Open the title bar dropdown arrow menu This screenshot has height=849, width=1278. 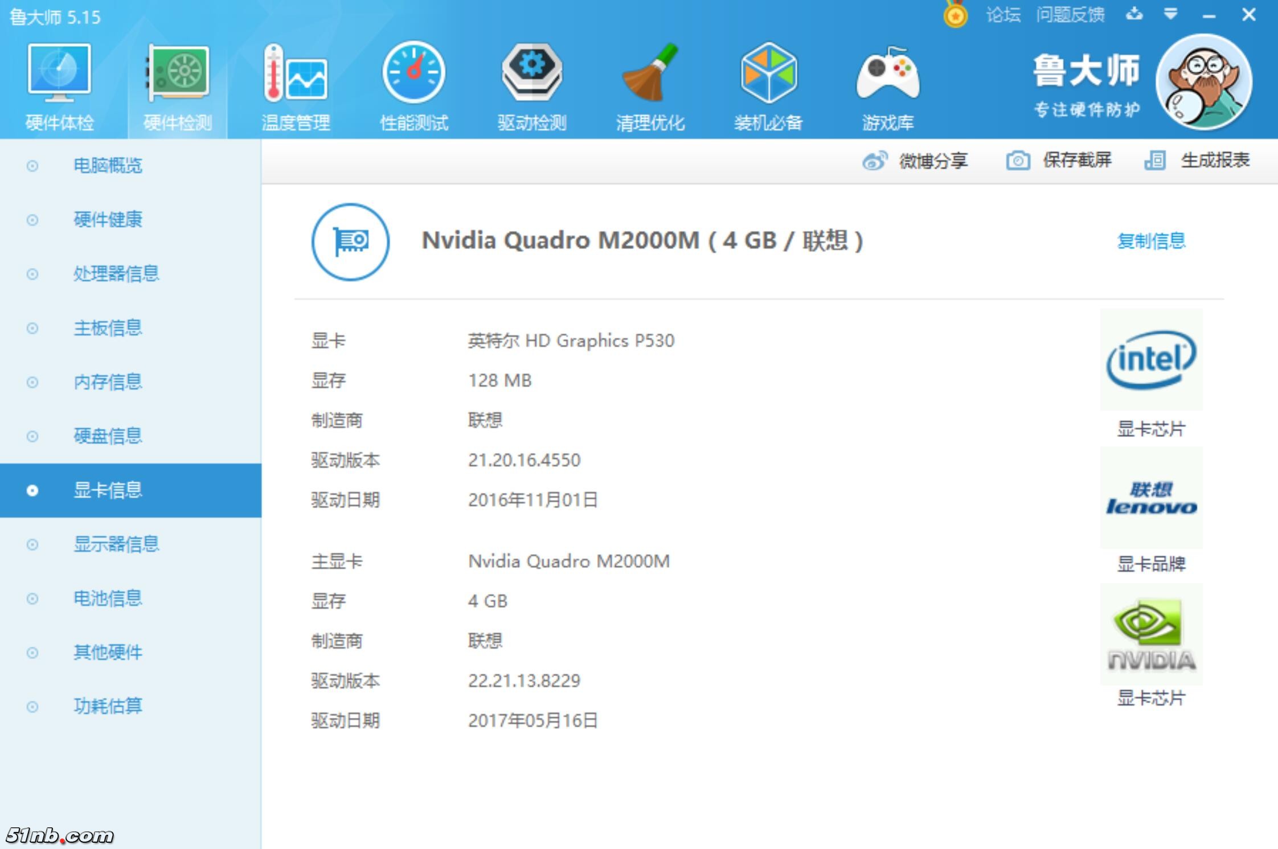pos(1170,14)
